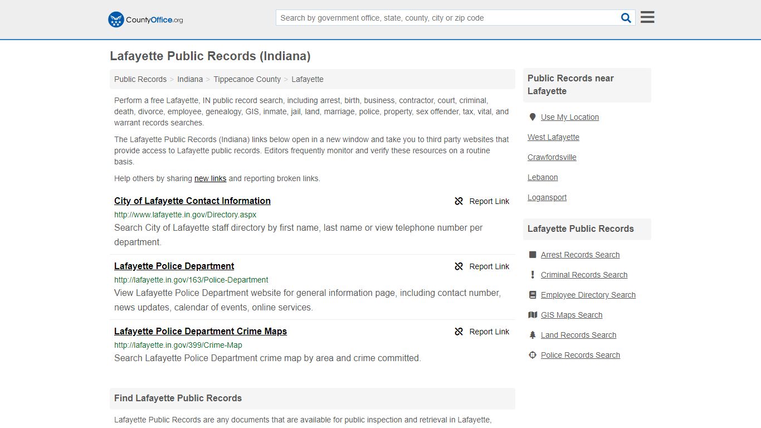This screenshot has height=428, width=761.
Task: Click the Land Records tree icon
Action: tap(533, 335)
